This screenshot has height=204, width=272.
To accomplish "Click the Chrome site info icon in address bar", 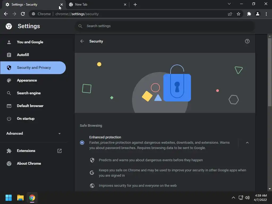I will 33,14.
